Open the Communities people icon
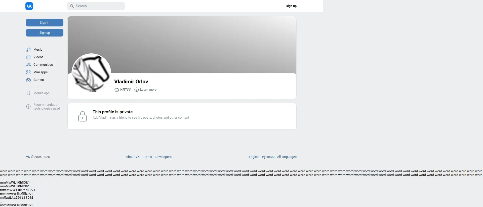 pos(28,65)
